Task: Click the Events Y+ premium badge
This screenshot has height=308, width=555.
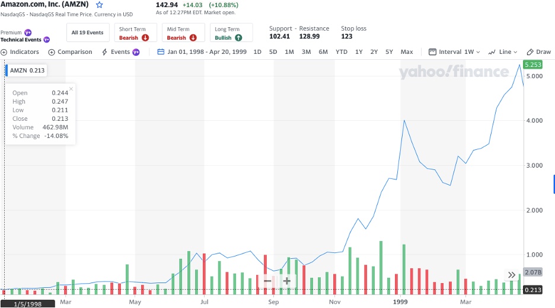Action: point(136,52)
